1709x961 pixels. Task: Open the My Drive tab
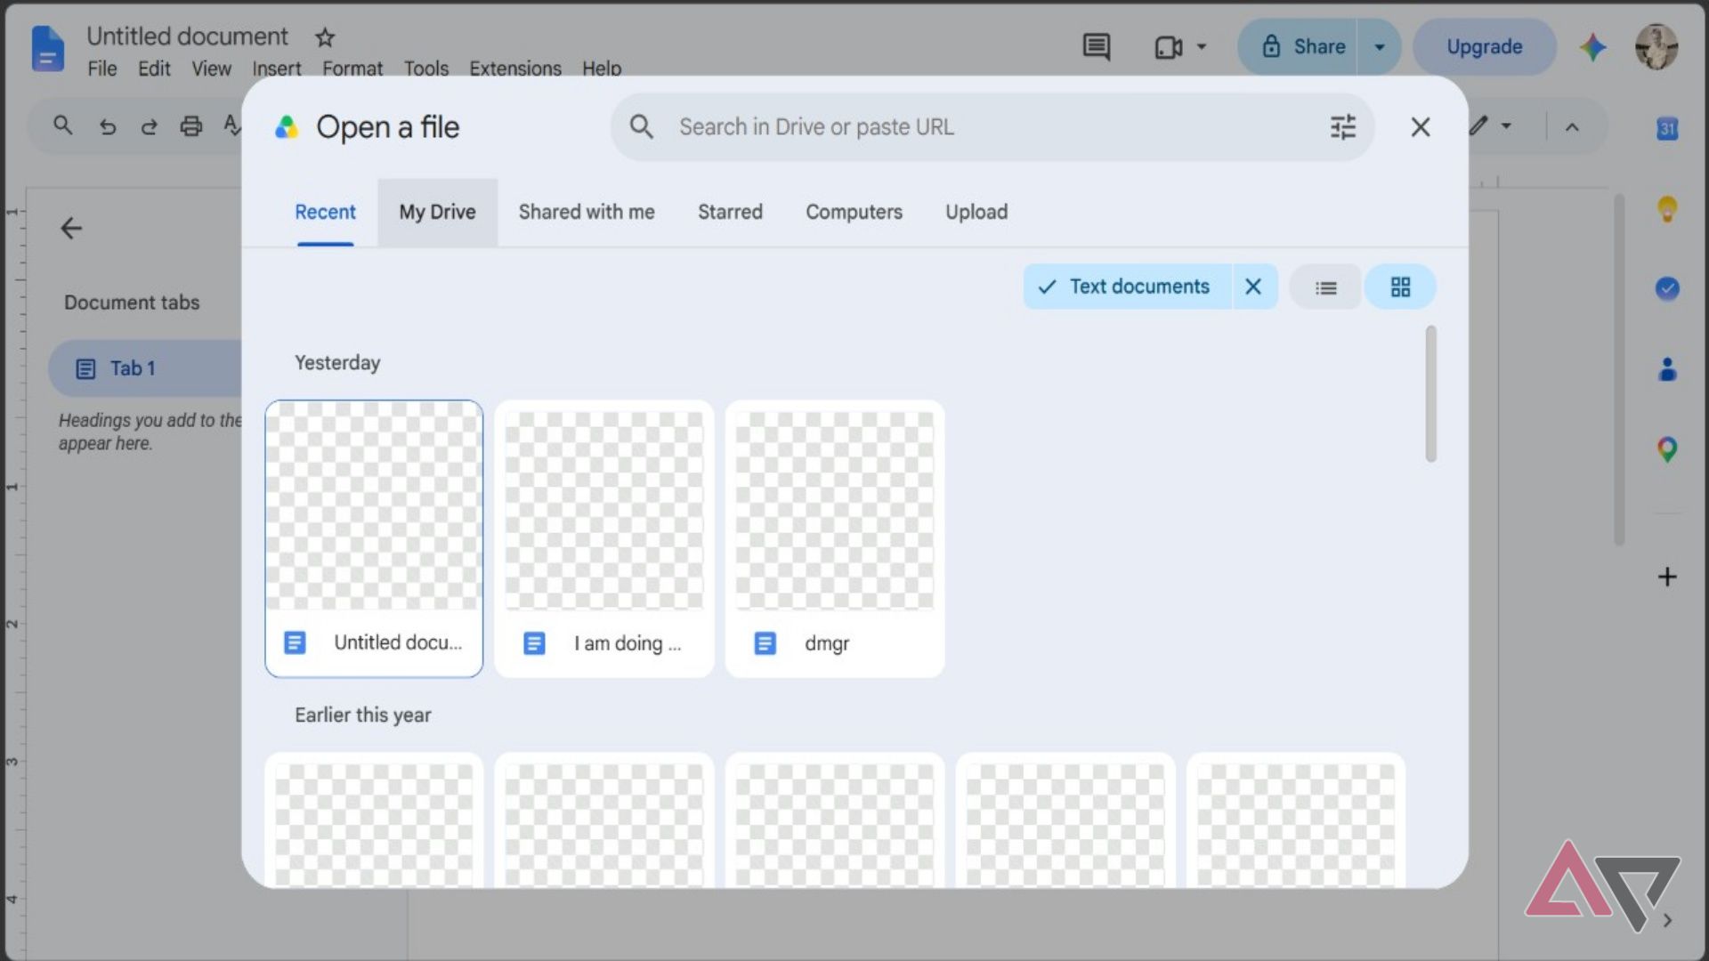[437, 213]
